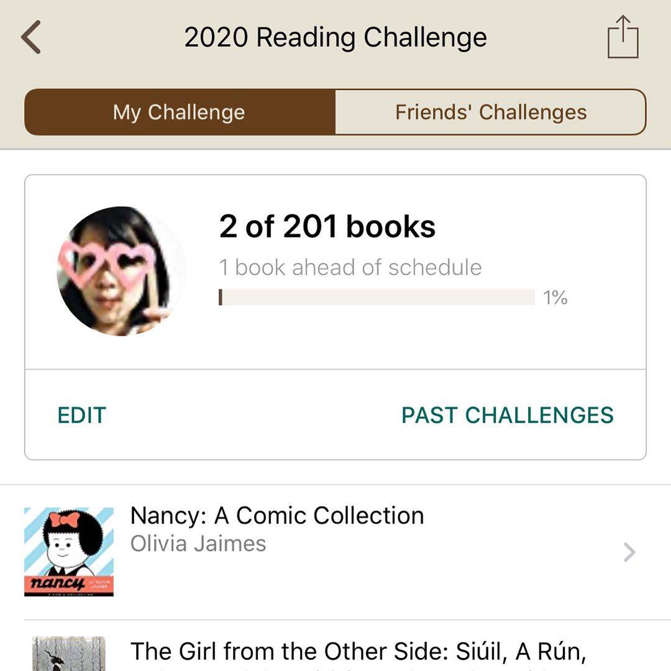Tap The Girl from the Other Side cover
Image resolution: width=671 pixels, height=671 pixels.
point(69,654)
